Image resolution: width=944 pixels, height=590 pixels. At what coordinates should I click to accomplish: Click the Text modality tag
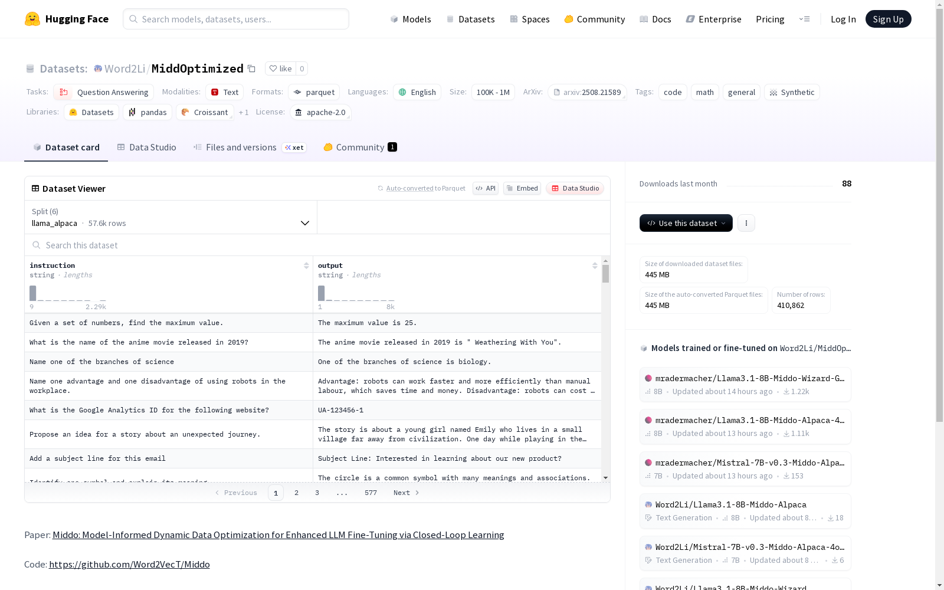225,92
